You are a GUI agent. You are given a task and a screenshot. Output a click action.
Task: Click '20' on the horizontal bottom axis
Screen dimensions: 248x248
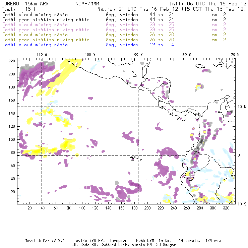30,208
